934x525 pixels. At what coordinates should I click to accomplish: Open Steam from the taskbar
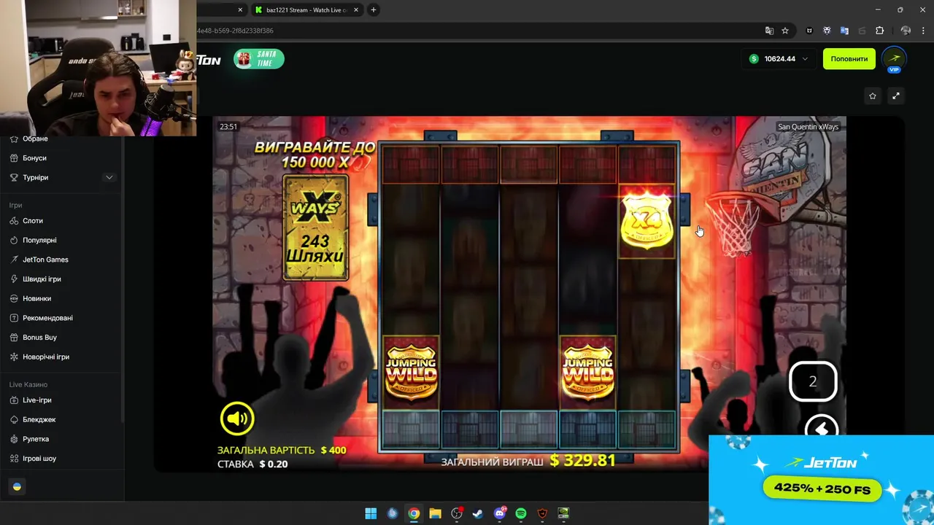tap(478, 513)
